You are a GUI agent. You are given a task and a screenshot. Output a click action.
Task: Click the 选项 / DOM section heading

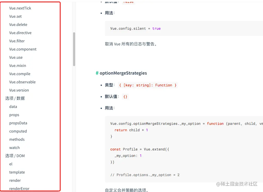click(x=15, y=156)
